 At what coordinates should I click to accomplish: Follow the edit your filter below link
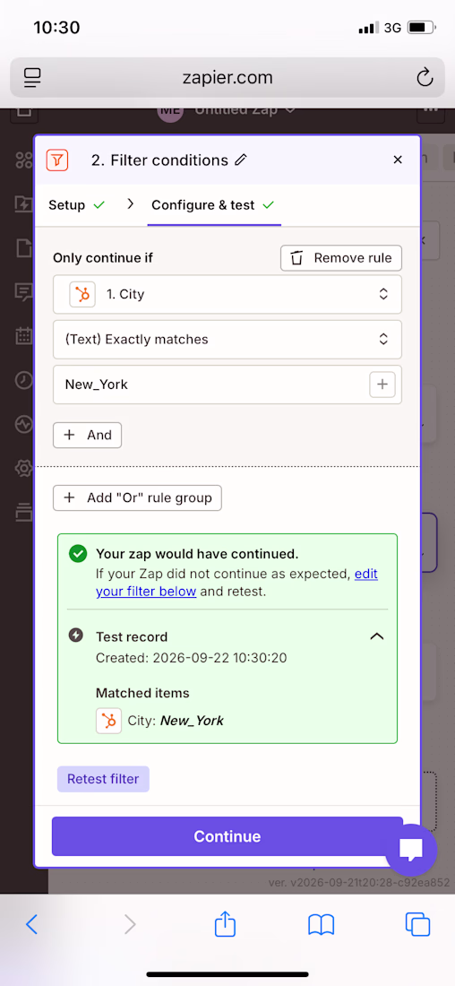(x=237, y=583)
